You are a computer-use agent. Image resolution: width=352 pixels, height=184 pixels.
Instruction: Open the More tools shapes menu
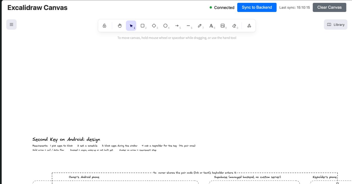[249, 26]
